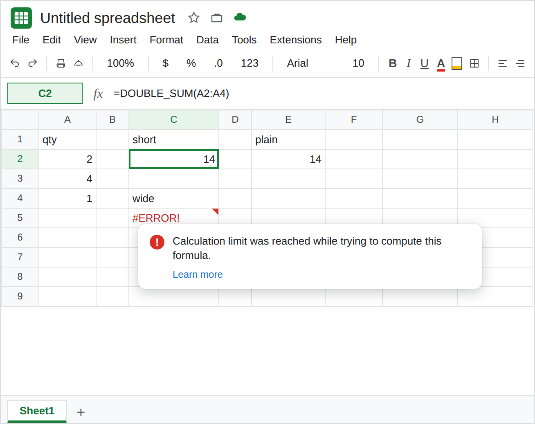
Task: Open the text color picker
Action: tap(441, 64)
